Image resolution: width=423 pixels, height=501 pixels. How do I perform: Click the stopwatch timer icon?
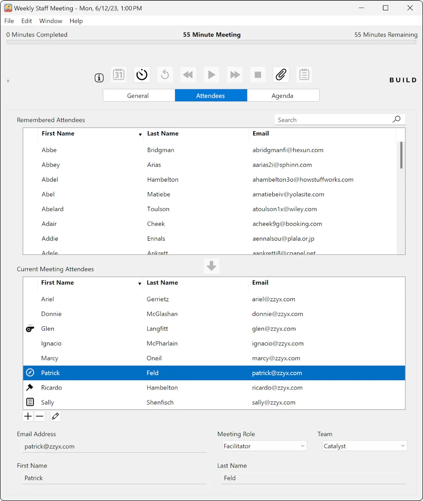pos(142,75)
